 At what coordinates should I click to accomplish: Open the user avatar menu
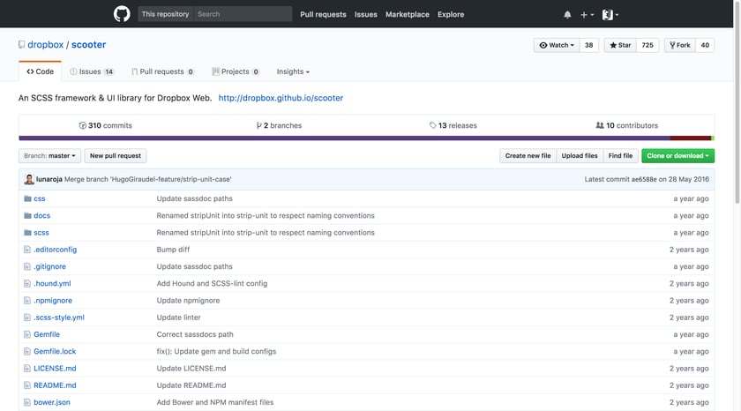(610, 15)
